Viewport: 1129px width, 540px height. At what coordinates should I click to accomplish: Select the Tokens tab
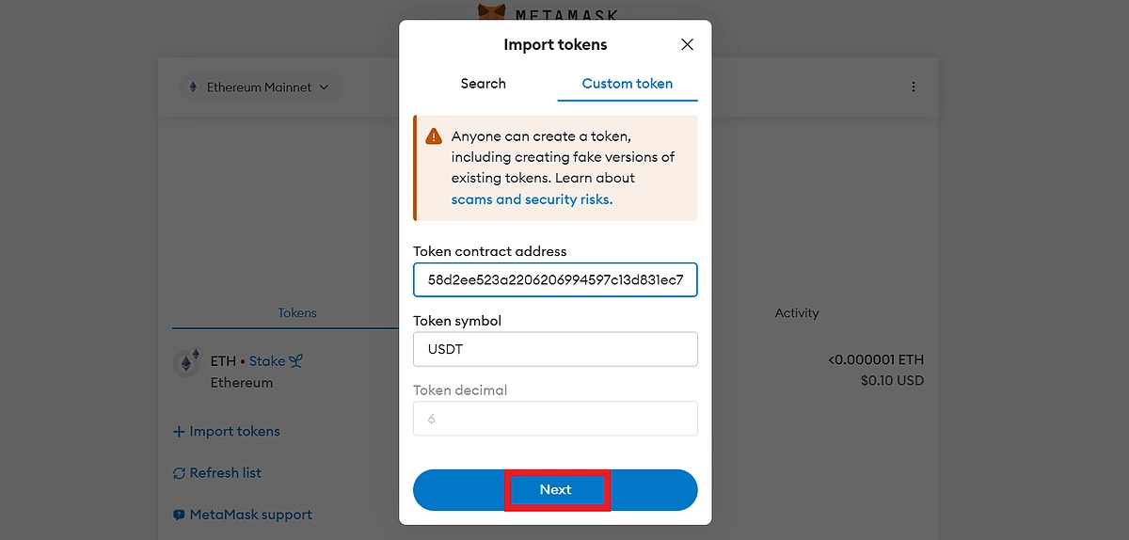(x=296, y=313)
